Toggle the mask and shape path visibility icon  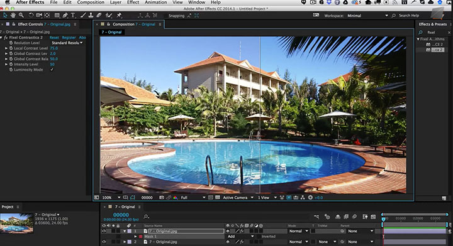pyautogui.click(x=133, y=198)
